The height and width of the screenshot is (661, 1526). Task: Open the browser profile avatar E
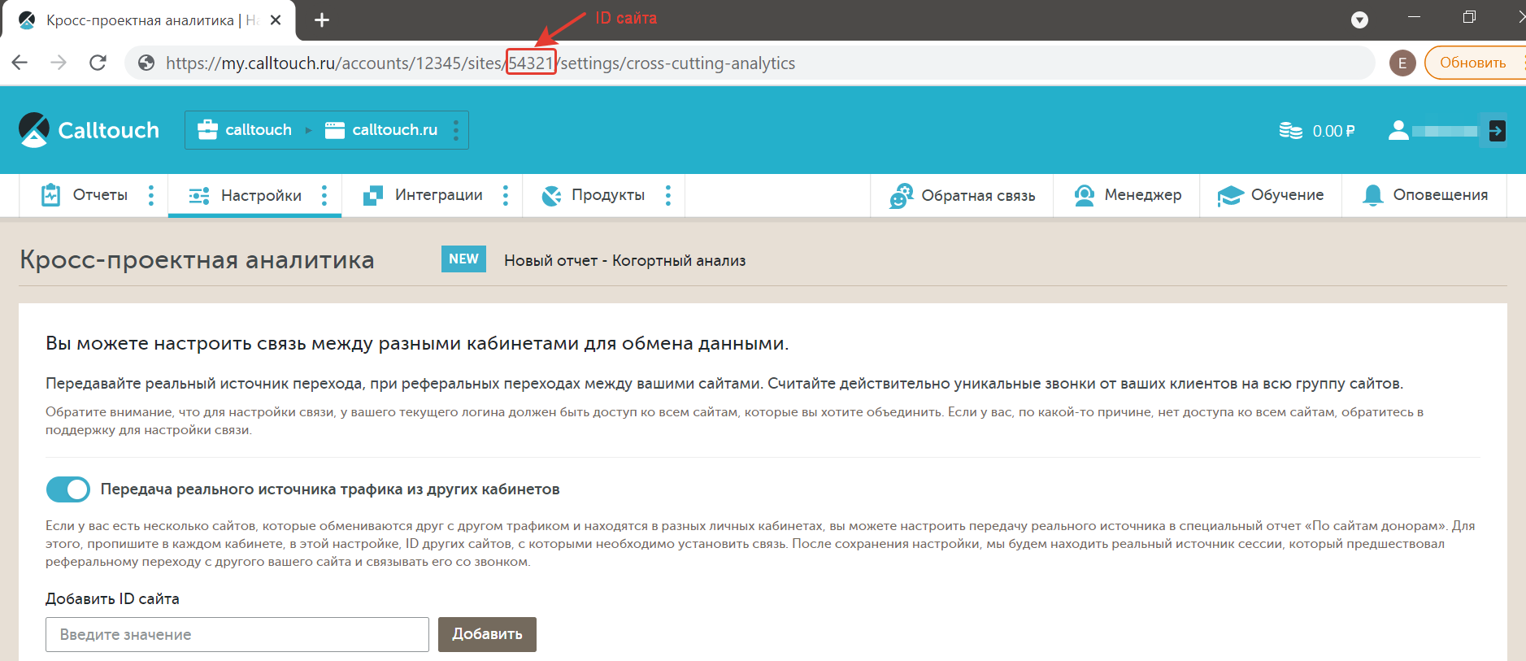coord(1402,63)
